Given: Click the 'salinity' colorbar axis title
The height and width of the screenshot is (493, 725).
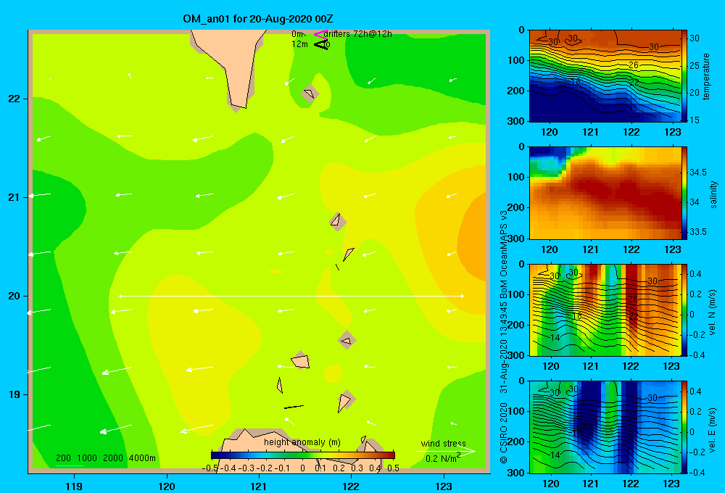Looking at the screenshot, I should click(713, 194).
